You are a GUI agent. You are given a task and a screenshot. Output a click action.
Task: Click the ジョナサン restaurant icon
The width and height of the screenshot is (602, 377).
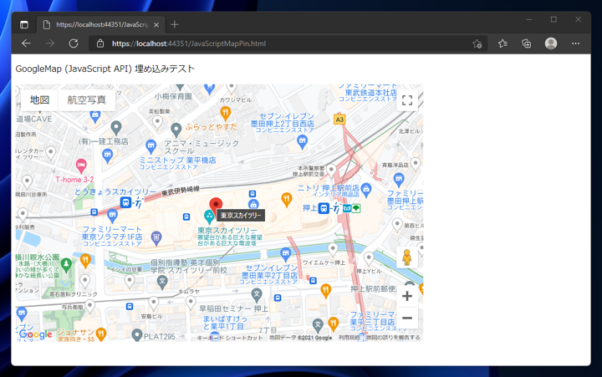pos(101,334)
